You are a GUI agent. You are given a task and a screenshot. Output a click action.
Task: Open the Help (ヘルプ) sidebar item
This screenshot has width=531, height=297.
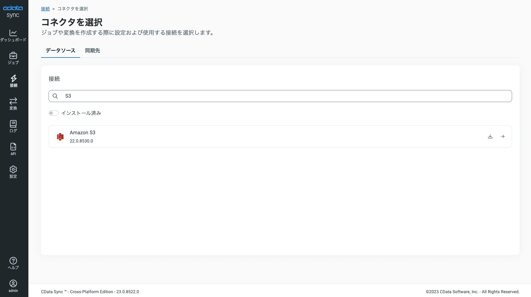click(x=13, y=264)
